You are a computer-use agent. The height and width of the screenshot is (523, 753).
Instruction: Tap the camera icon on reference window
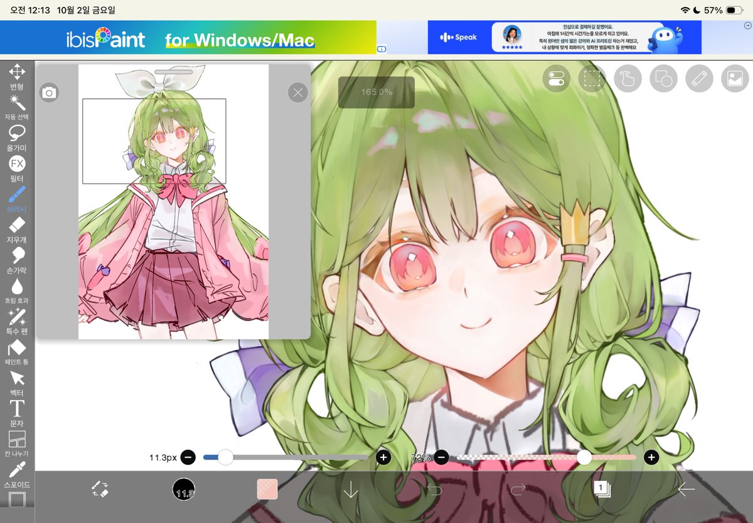(49, 93)
